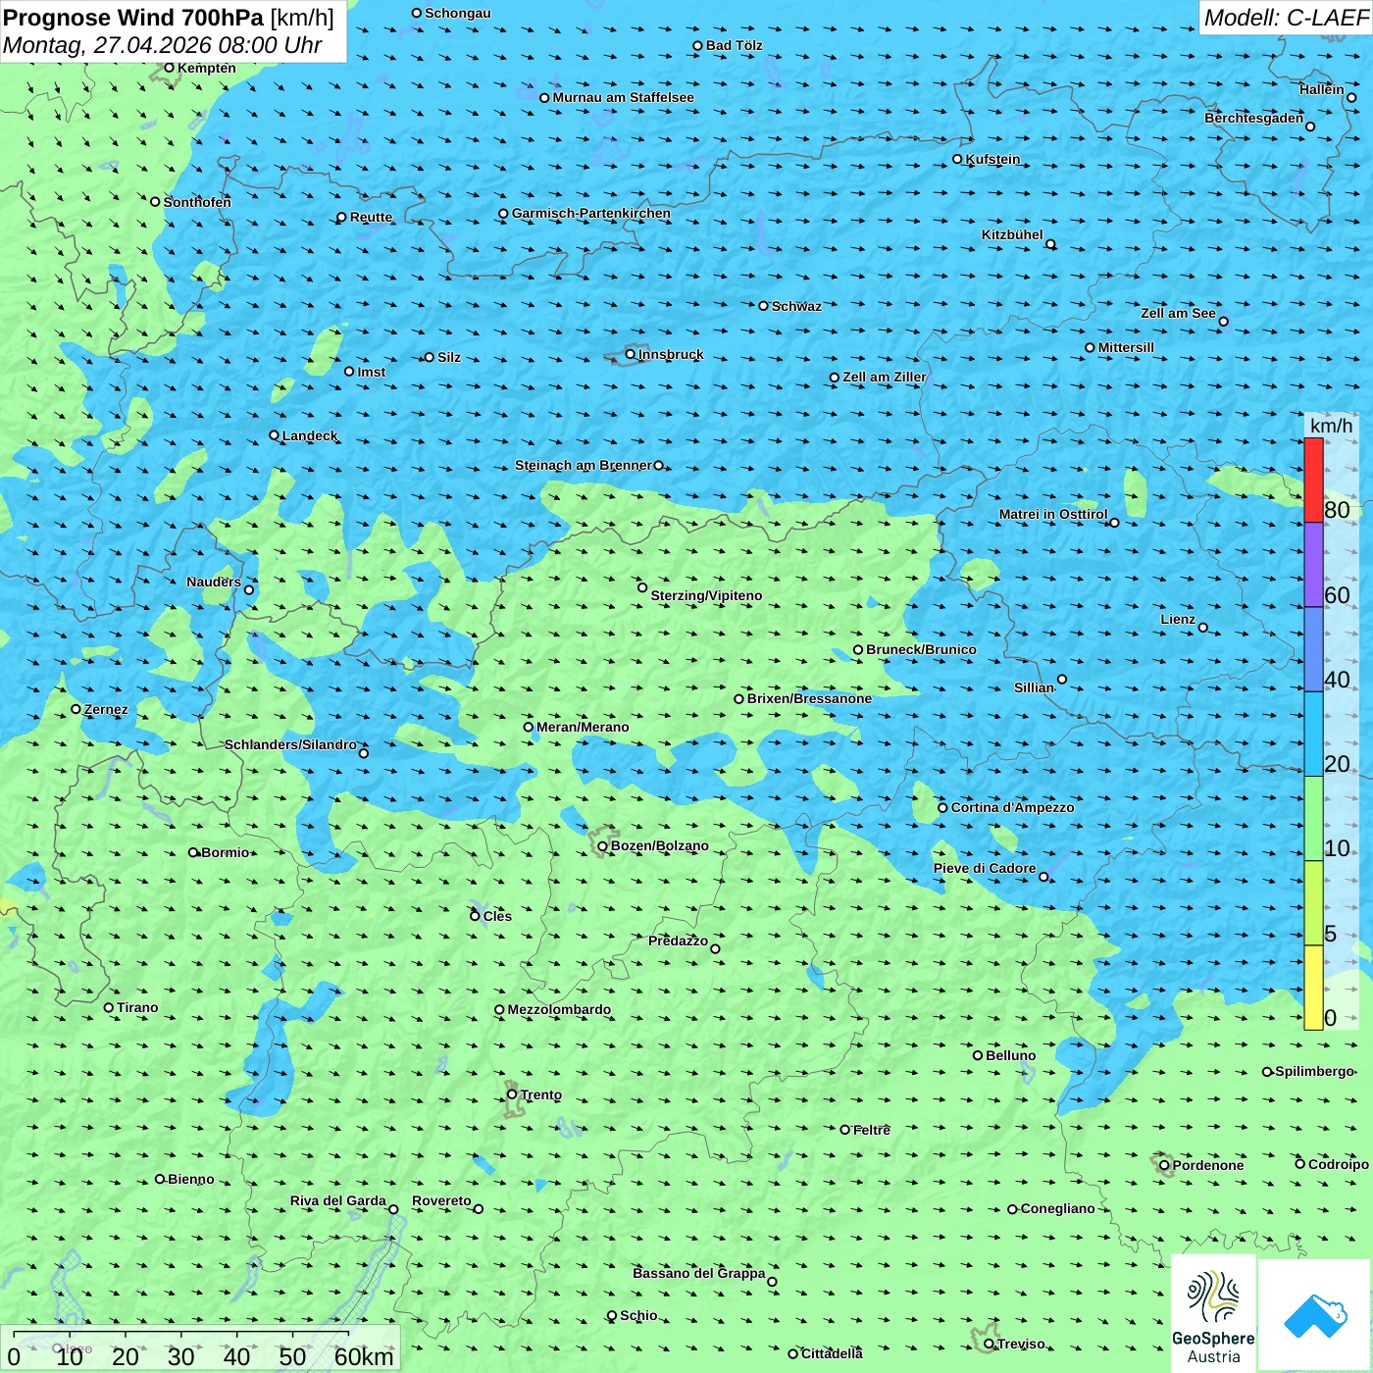Click the Kempten city marker
The height and width of the screenshot is (1373, 1373).
pyautogui.click(x=170, y=68)
